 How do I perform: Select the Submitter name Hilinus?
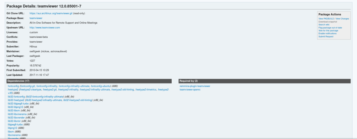pos(33,47)
